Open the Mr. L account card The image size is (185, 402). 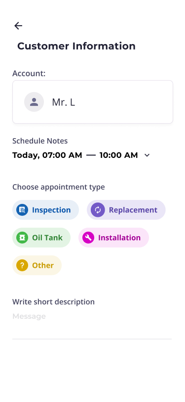[93, 102]
